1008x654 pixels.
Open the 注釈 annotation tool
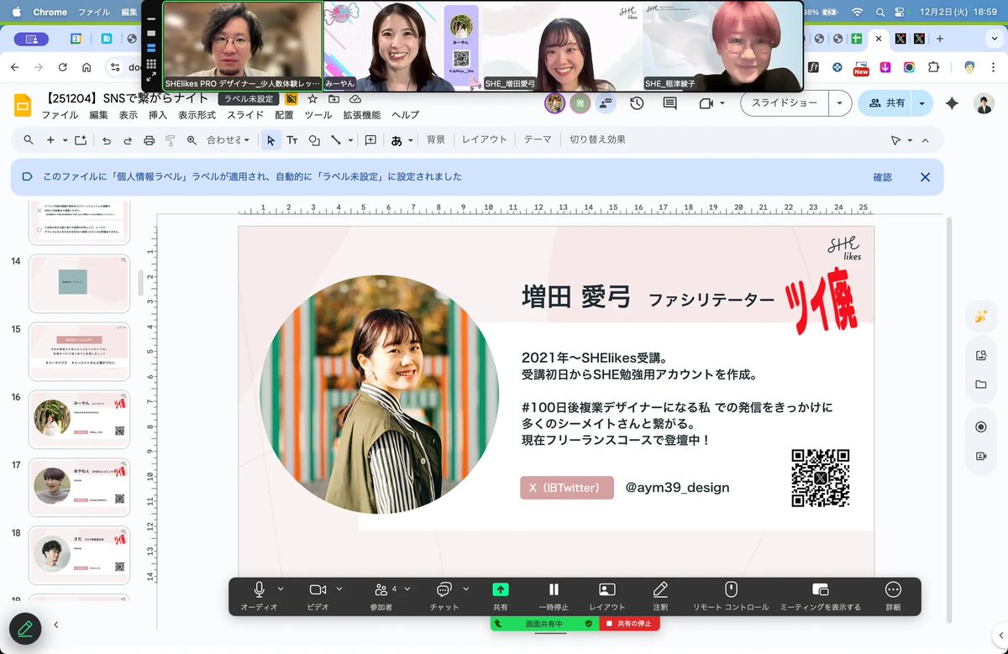click(x=660, y=595)
